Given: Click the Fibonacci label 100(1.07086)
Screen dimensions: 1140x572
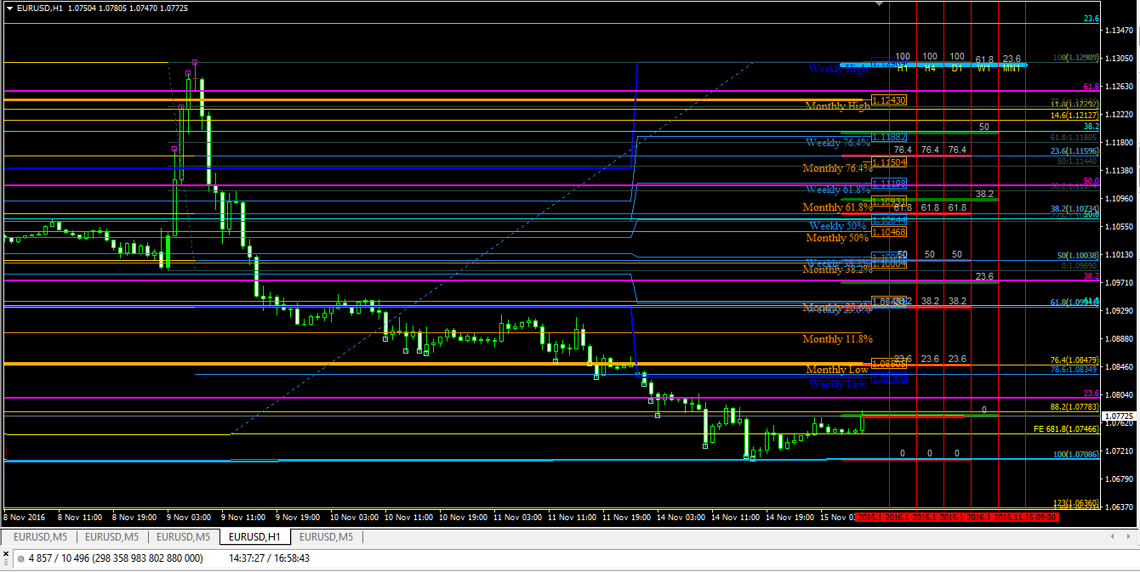Looking at the screenshot, I should 1077,455.
